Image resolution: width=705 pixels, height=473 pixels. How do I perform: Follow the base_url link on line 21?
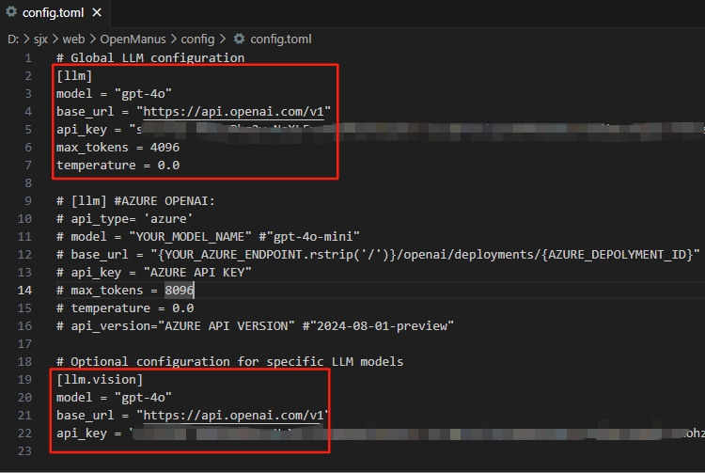pyautogui.click(x=233, y=416)
